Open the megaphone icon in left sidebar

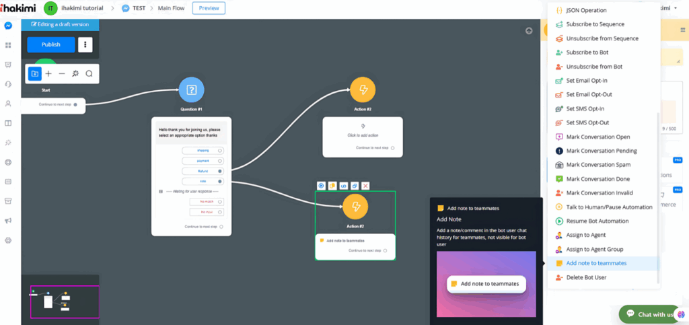coord(8,221)
